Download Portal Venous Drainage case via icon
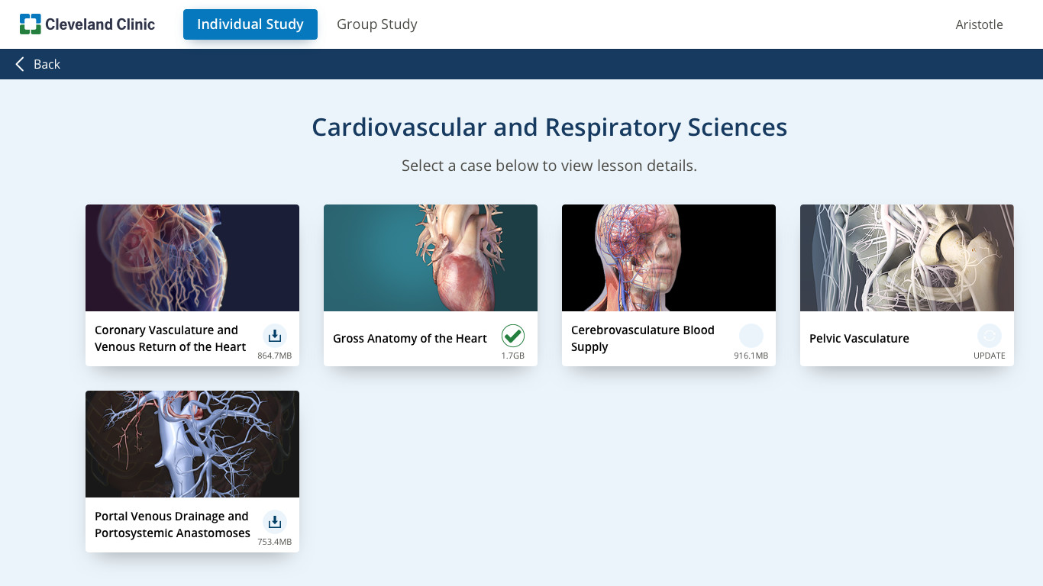This screenshot has width=1043, height=586. [x=275, y=522]
